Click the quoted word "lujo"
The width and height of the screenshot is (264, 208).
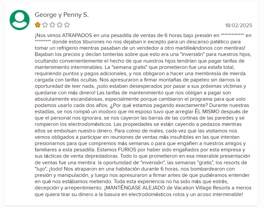pyautogui.click(x=41, y=169)
